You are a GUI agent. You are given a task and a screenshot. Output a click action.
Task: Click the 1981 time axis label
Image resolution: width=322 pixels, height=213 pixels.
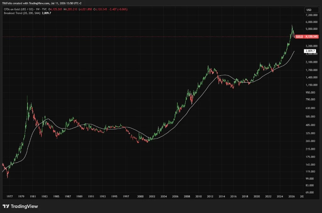tap(33, 196)
